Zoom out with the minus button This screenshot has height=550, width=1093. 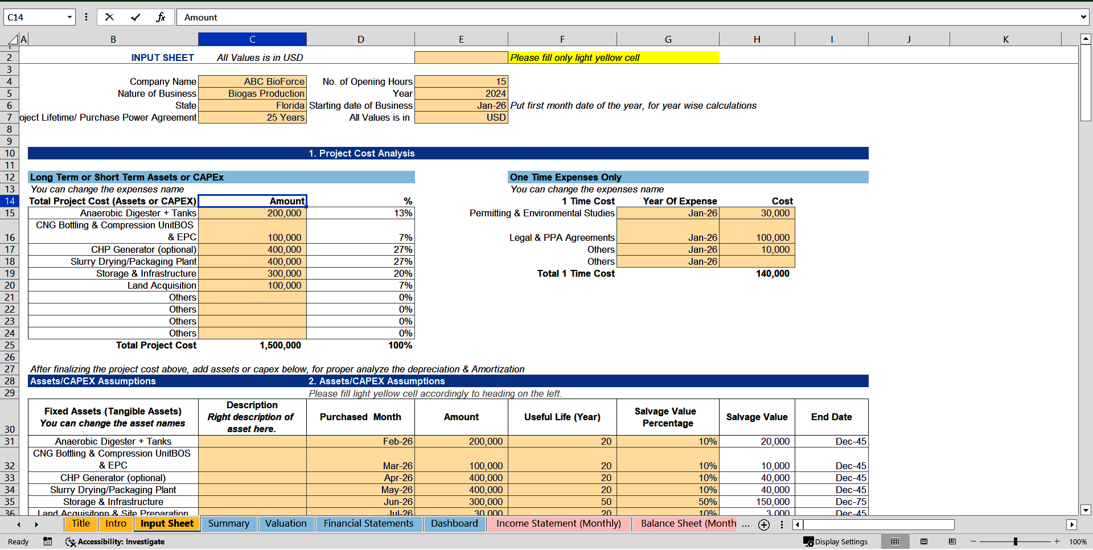tap(973, 541)
